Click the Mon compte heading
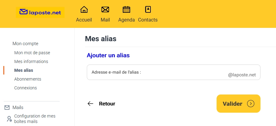The image size is (276, 126). (25, 44)
